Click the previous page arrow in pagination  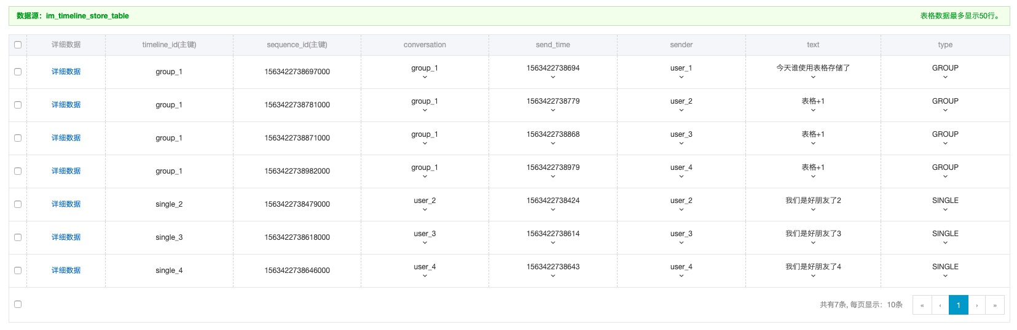tap(940, 305)
